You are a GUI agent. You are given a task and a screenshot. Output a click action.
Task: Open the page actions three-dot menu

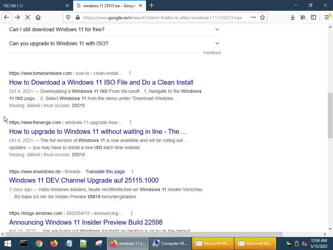point(253,18)
